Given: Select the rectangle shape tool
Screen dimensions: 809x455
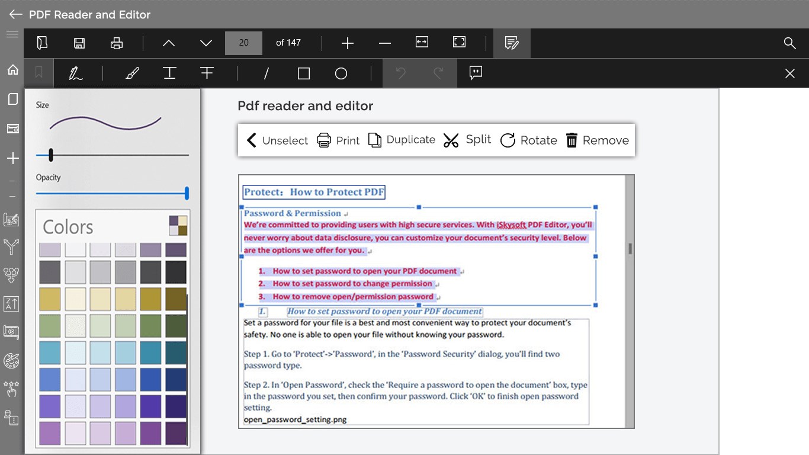Looking at the screenshot, I should (304, 73).
